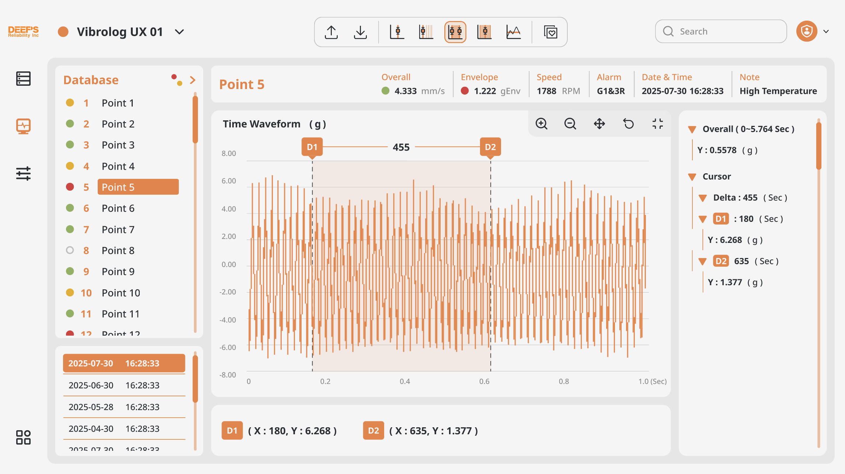
Task: Select Point 10 in the database list
Action: coord(122,293)
